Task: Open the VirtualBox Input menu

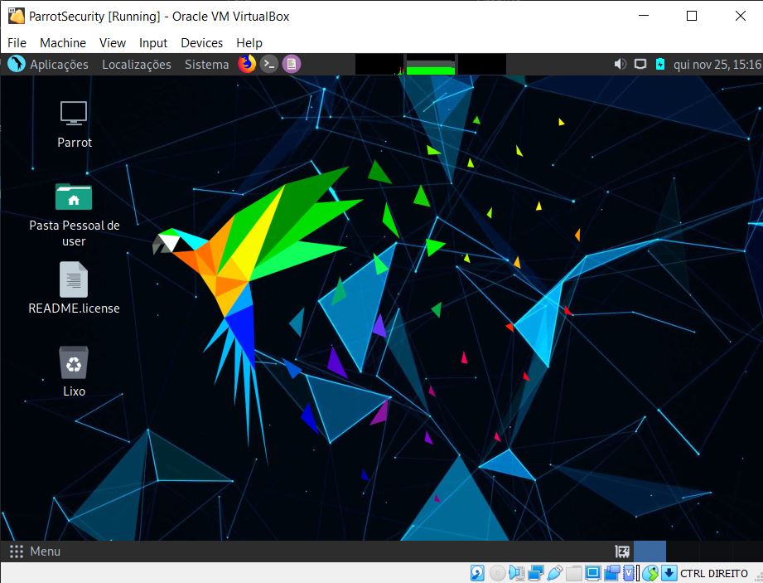Action: coord(152,43)
